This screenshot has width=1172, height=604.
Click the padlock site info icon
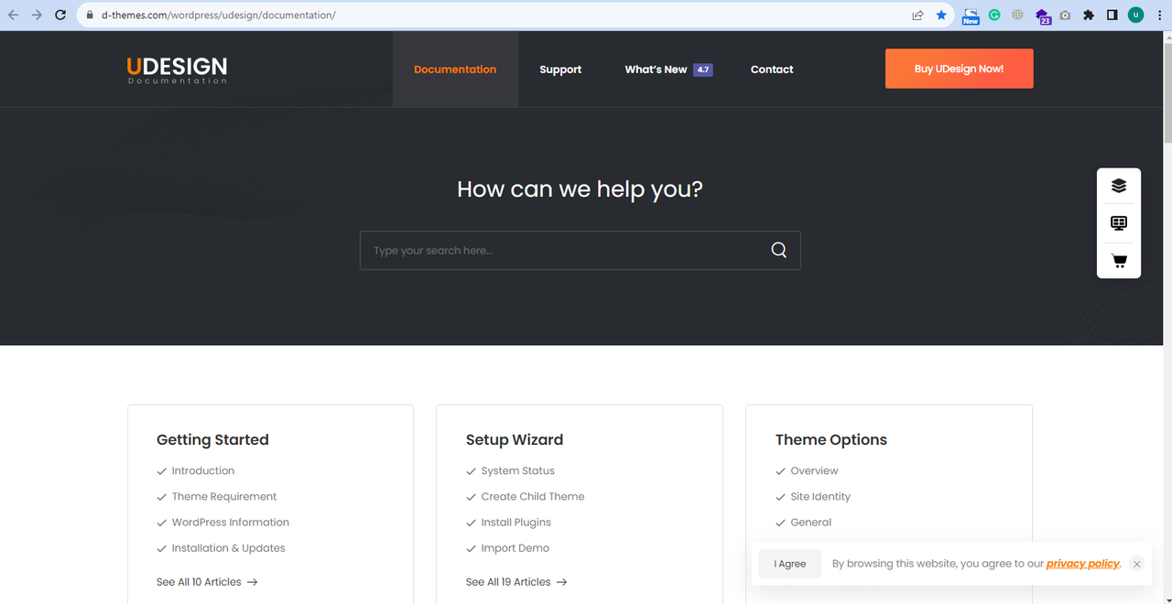(x=89, y=15)
